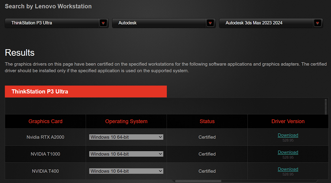Click the vertical scrollbar of results table

point(326,107)
